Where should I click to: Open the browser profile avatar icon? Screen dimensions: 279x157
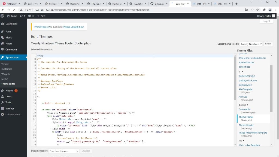click(x=270, y=10)
